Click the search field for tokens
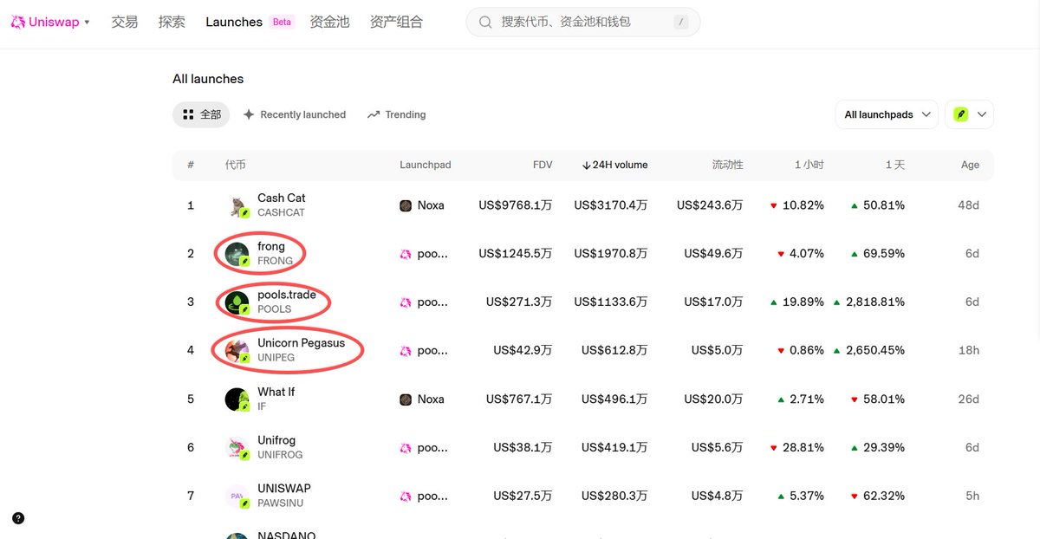Image resolution: width=1040 pixels, height=539 pixels. tap(583, 22)
